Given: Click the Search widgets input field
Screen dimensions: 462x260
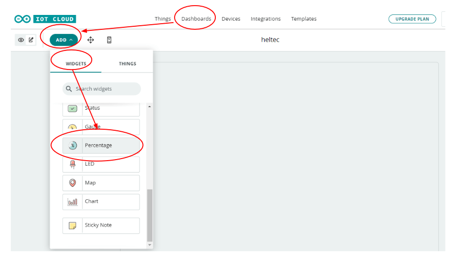Looking at the screenshot, I should coord(102,89).
